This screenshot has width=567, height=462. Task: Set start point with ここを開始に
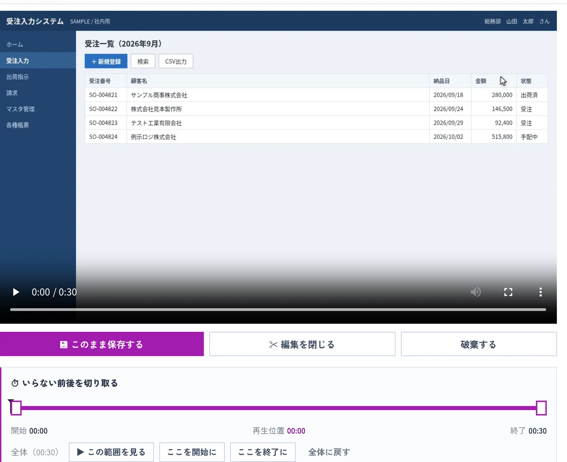click(192, 452)
